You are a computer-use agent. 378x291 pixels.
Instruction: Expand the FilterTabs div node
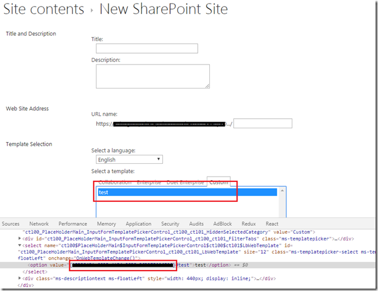[x=19, y=239]
